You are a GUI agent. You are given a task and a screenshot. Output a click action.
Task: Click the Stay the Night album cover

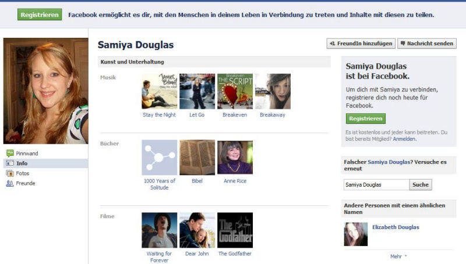click(x=159, y=91)
